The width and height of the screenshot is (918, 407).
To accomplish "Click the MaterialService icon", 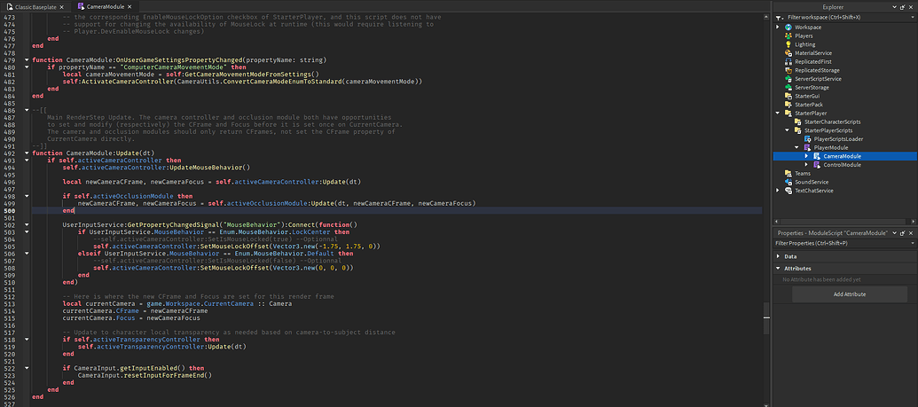I will point(788,52).
